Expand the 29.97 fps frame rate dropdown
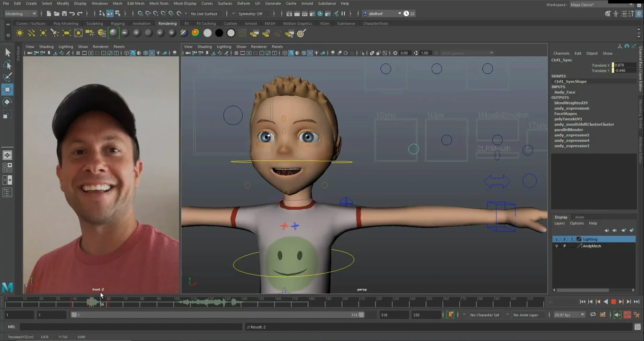 point(582,315)
